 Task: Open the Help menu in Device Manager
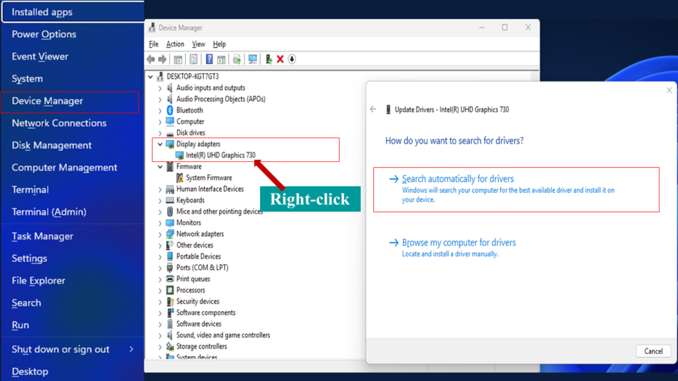[219, 44]
